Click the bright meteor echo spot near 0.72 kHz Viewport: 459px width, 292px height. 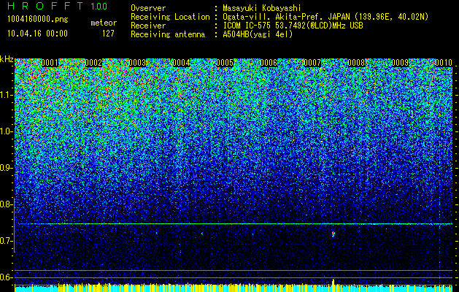tap(333, 234)
